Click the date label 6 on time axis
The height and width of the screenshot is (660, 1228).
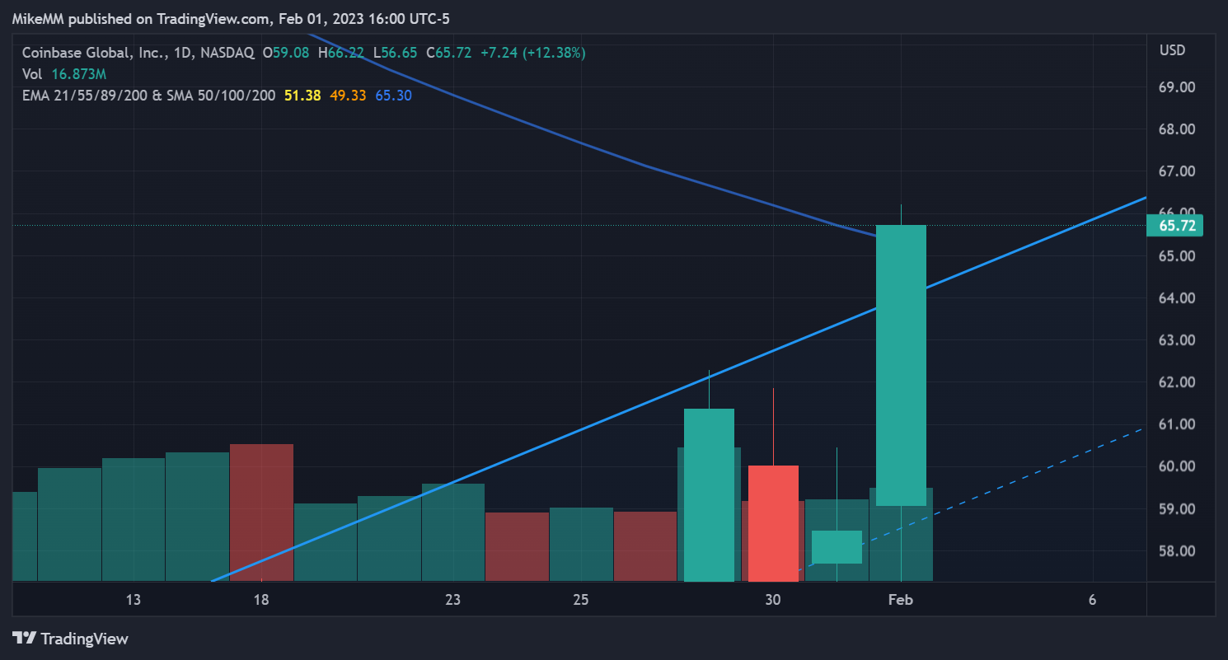tap(1092, 600)
